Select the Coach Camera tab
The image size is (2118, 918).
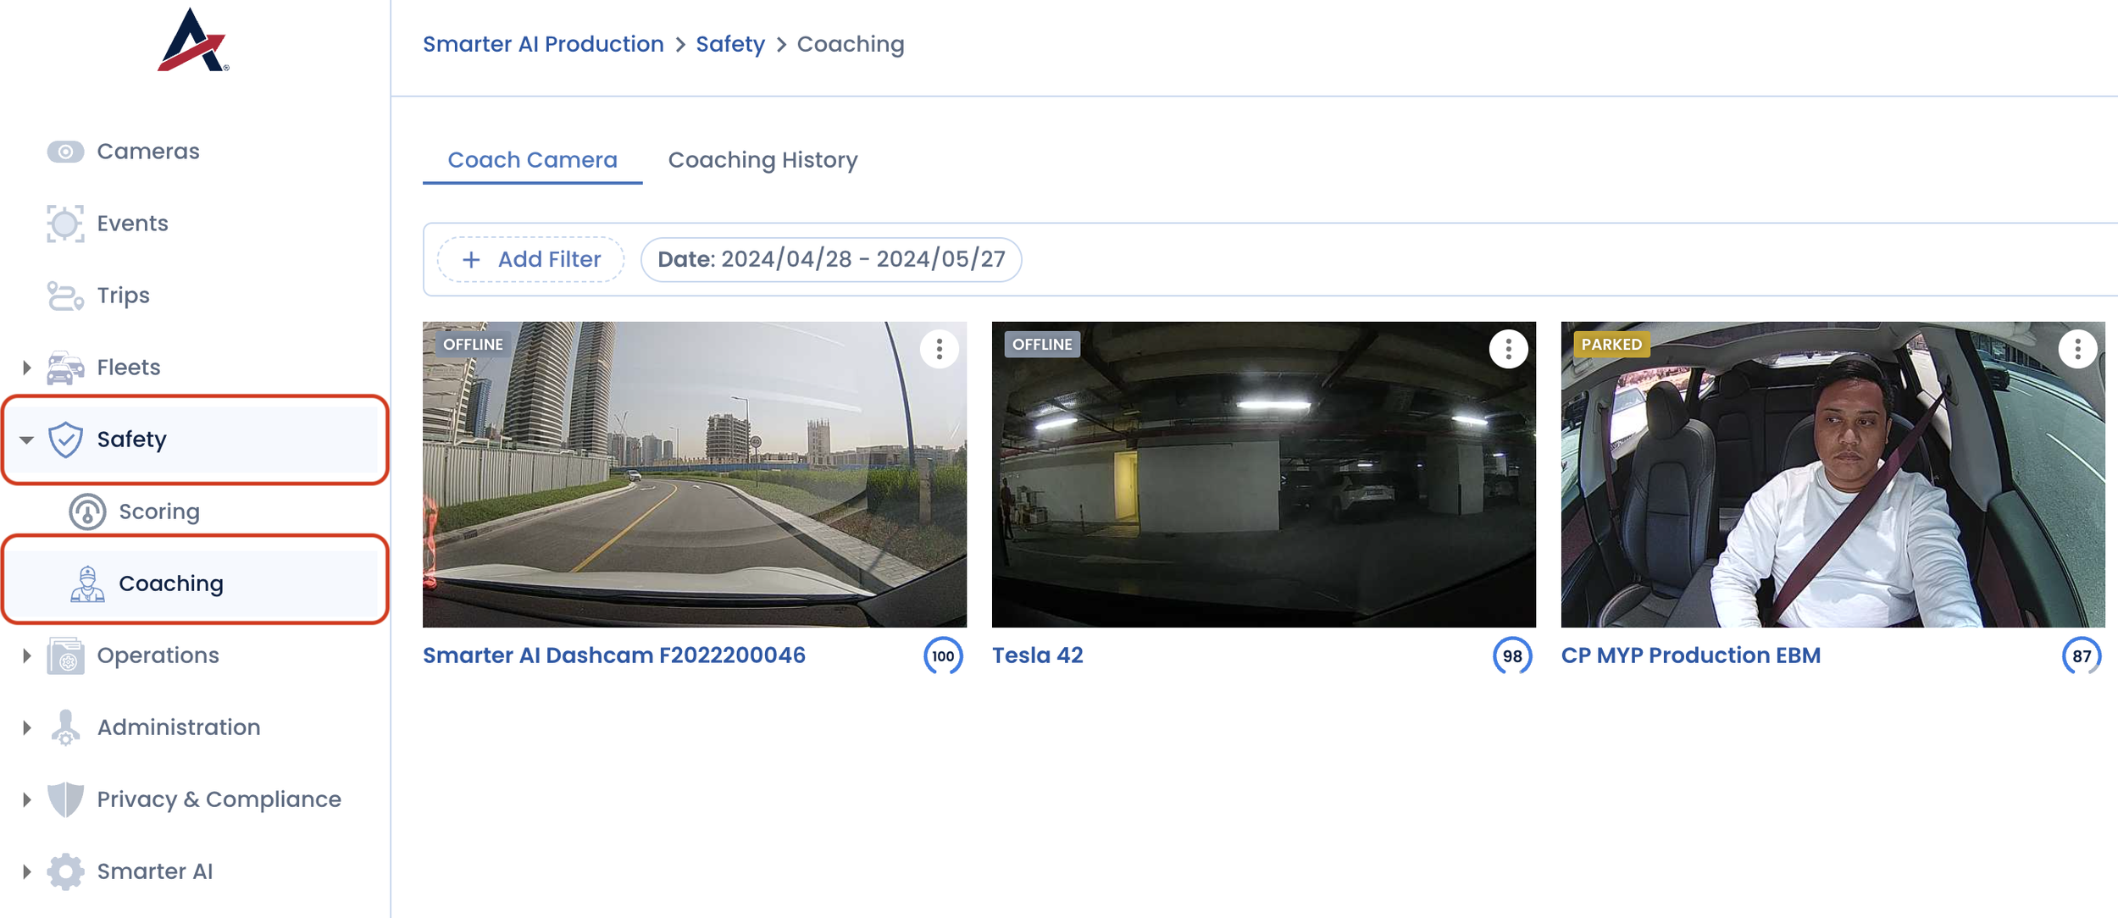(x=532, y=160)
